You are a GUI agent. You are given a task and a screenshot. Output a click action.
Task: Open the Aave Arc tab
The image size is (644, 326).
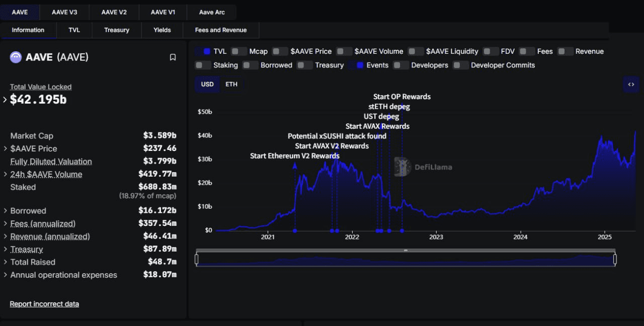point(212,12)
